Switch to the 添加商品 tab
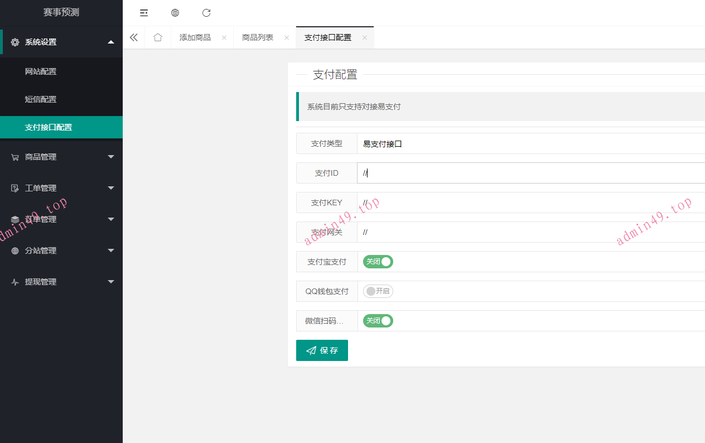 195,38
